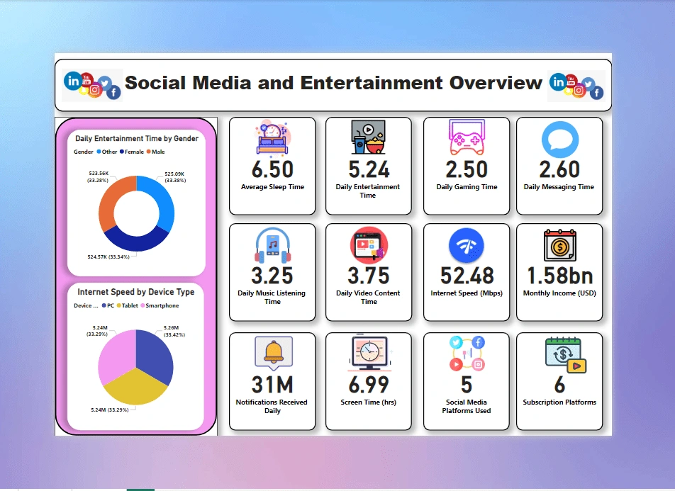
Task: Click the Internet Speed (Mbps) label
Action: click(x=467, y=293)
